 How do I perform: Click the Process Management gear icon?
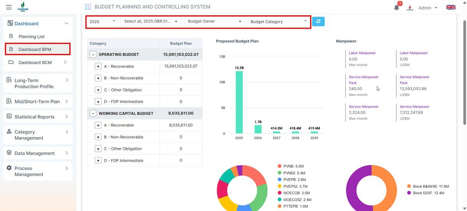tap(9, 168)
